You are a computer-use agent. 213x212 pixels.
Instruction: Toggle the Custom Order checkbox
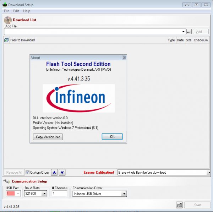(28, 173)
